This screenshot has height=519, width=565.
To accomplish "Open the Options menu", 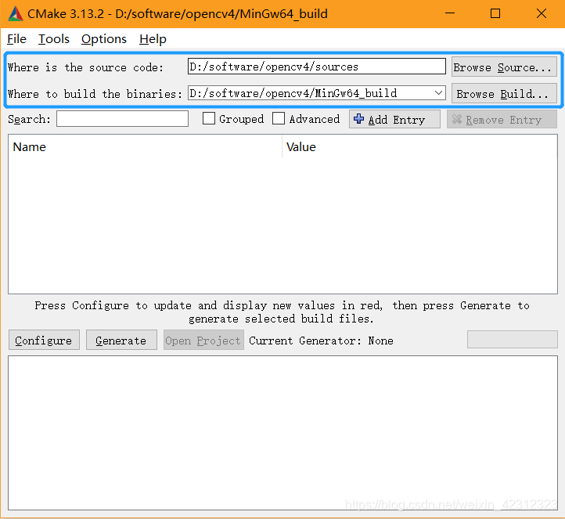I will [x=104, y=38].
